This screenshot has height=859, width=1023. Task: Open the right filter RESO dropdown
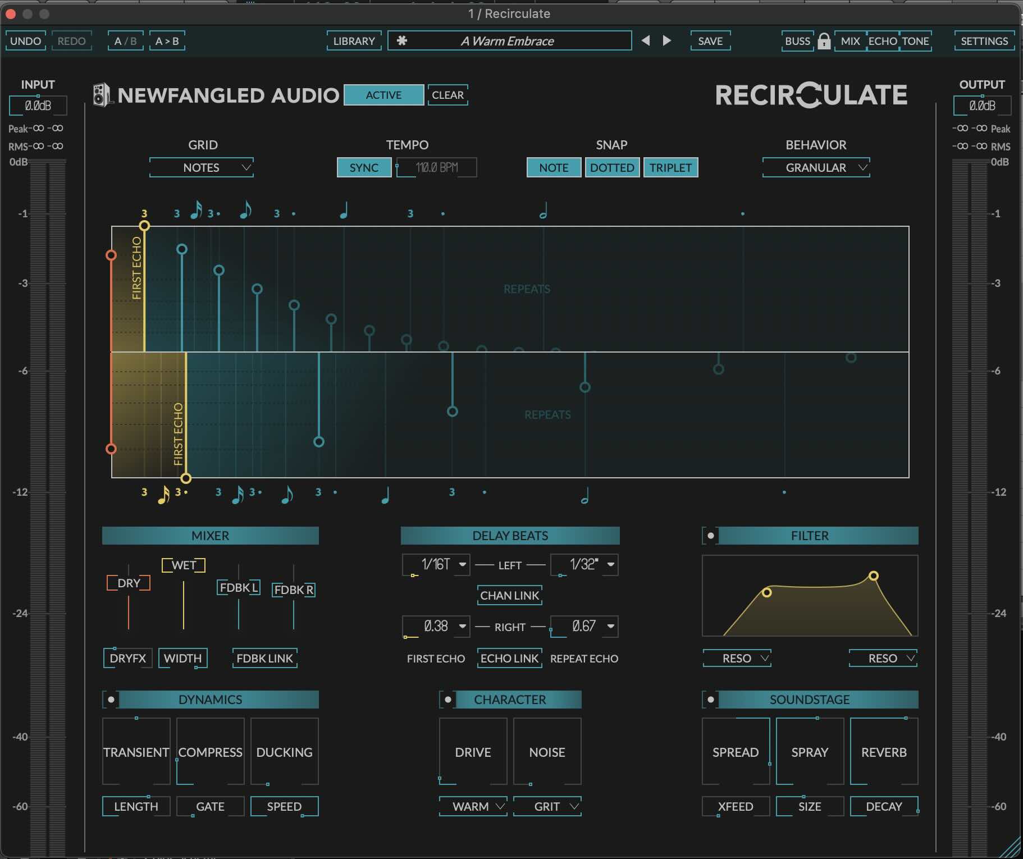(883, 658)
